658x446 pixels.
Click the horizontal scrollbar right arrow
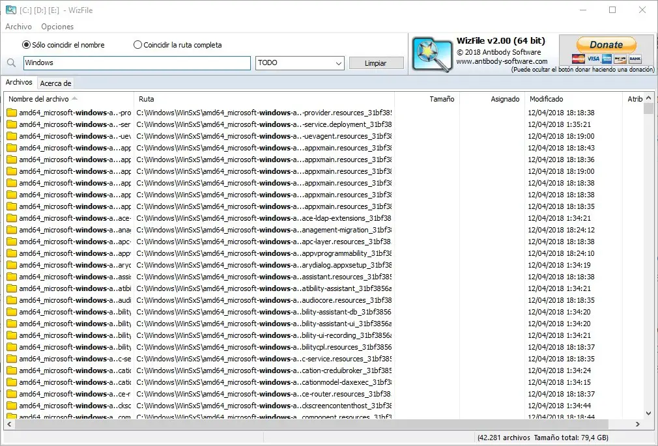(x=638, y=424)
